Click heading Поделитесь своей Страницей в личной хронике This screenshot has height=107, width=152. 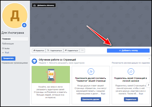[131, 80]
